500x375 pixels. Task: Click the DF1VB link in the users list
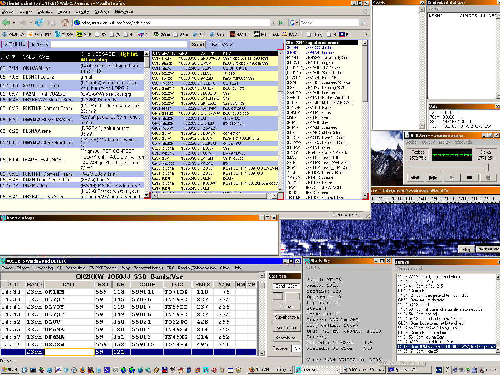coord(291,47)
